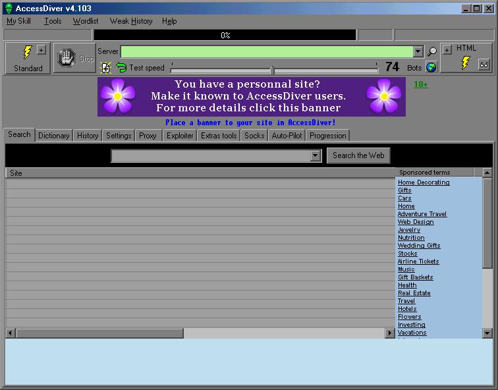Screen dimensions: 498x390
Task: Click the Bots speed slider handle
Action: pyautogui.click(x=272, y=70)
